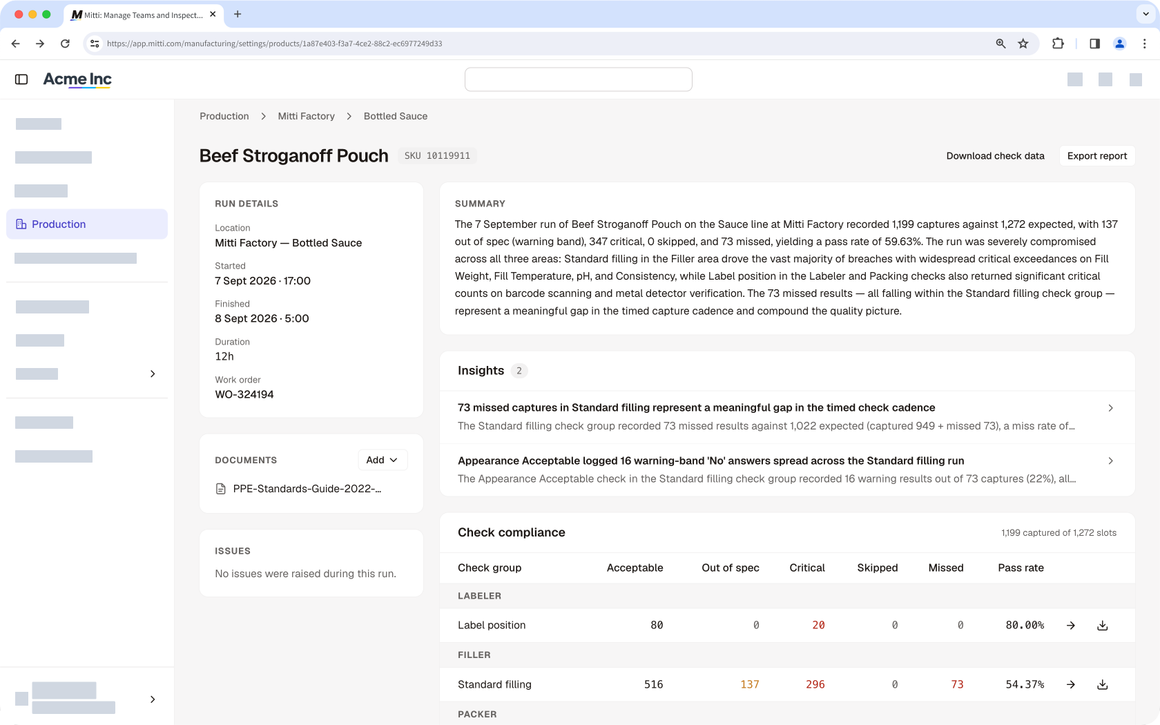Click the SKU 10119911 badge
The image size is (1160, 725).
pos(437,156)
